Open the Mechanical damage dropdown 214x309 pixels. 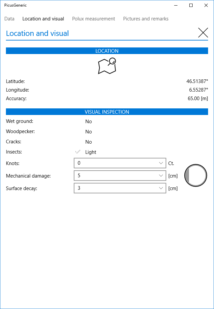120,176
